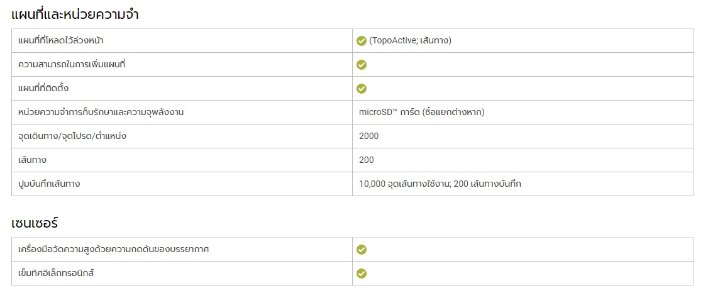Select the เซนเซอร์ section heading
This screenshot has width=703, height=293.
click(35, 223)
